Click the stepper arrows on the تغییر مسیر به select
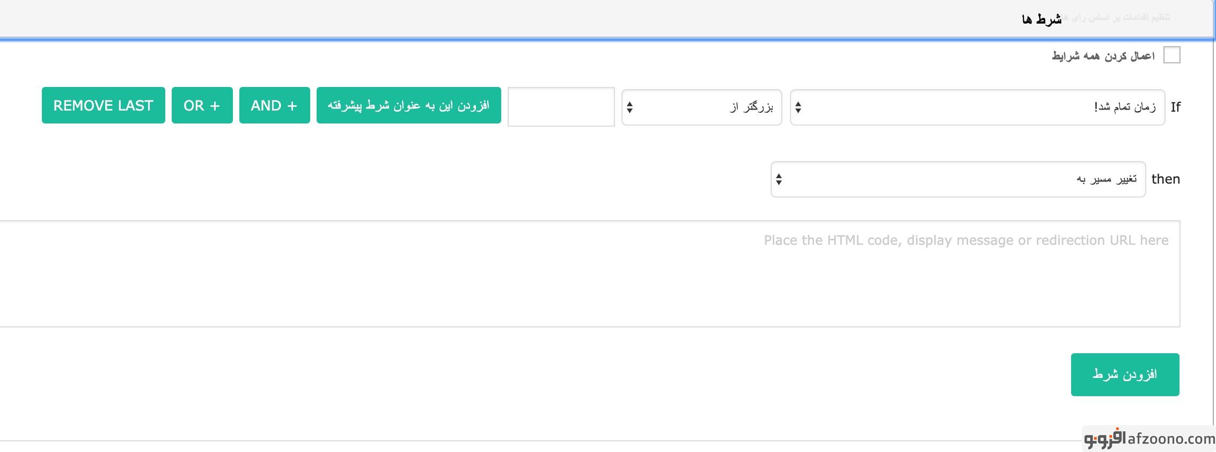Screen dimensions: 1216x452 click(779, 179)
